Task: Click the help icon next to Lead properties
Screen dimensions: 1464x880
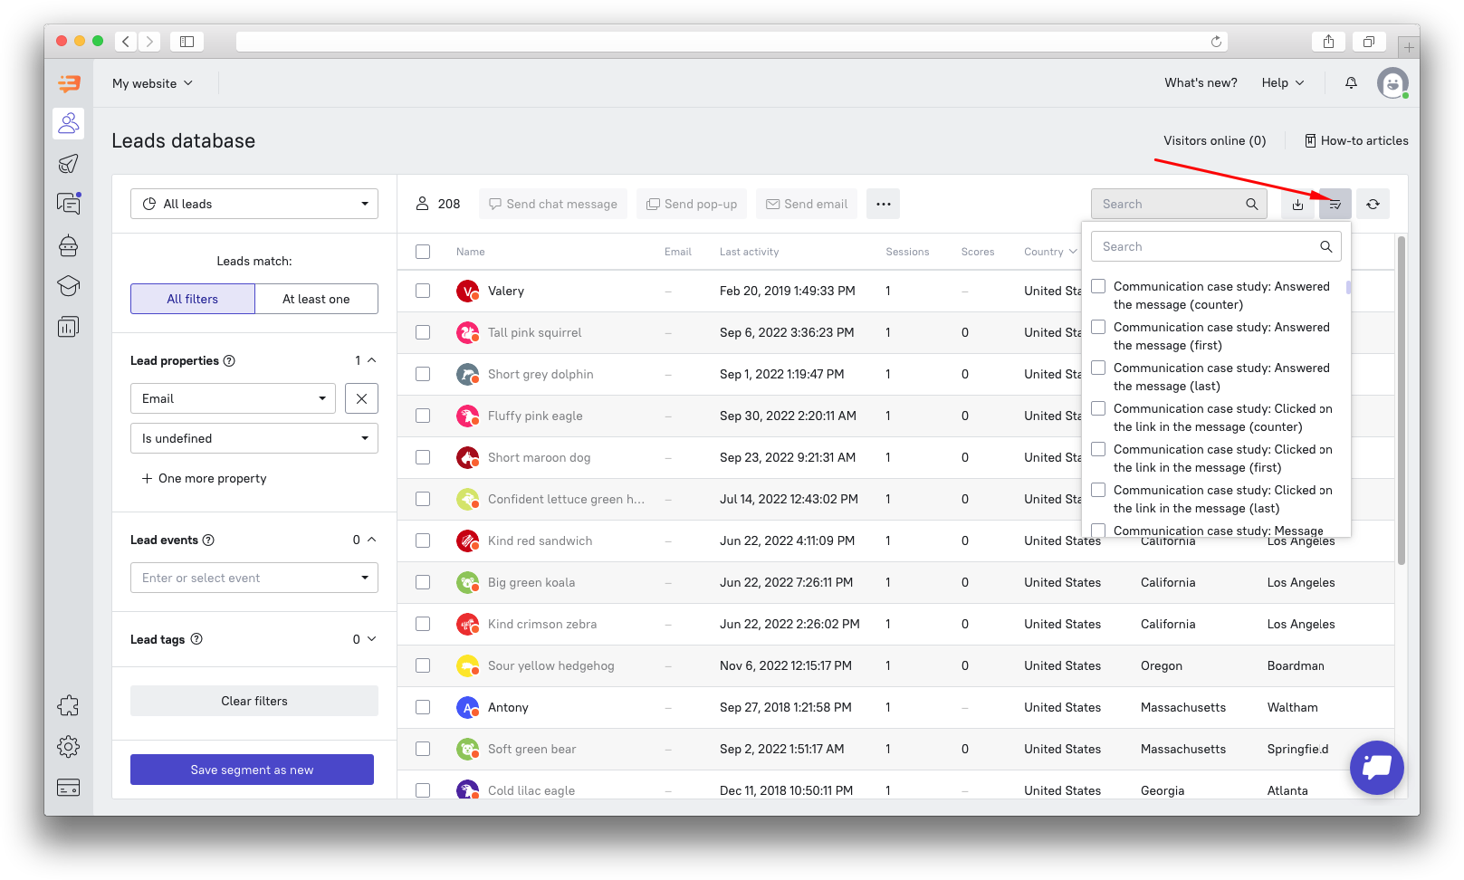Action: coord(229,360)
